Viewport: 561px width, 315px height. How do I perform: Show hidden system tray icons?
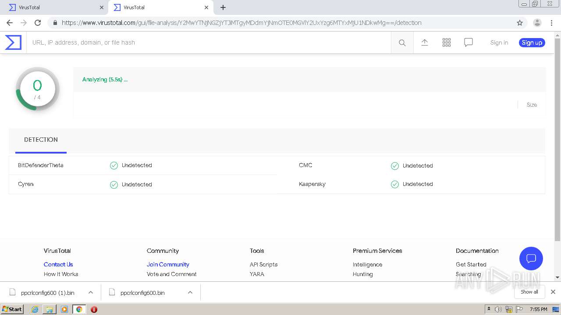489,309
